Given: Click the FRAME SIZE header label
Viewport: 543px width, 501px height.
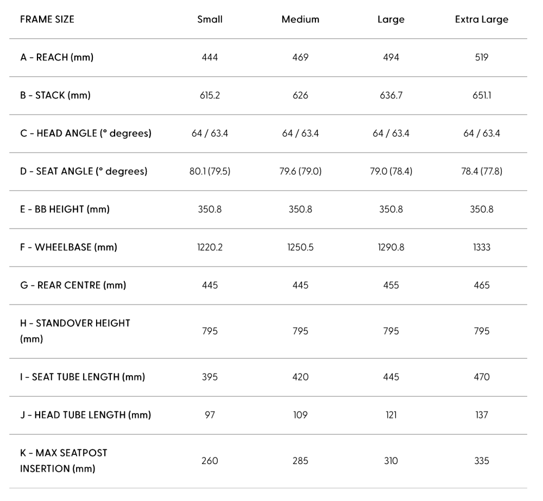Looking at the screenshot, I should tap(47, 20).
